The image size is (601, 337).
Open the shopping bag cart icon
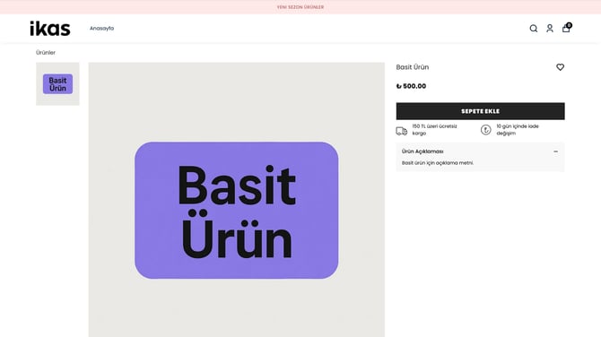(567, 28)
